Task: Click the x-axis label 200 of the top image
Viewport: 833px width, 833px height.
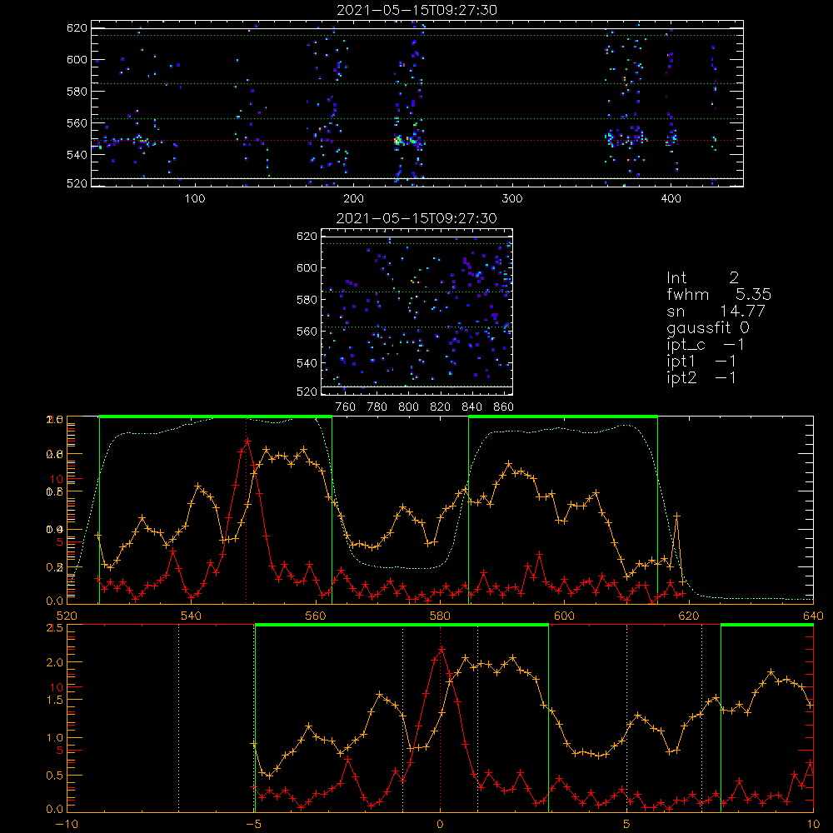Action: [353, 199]
